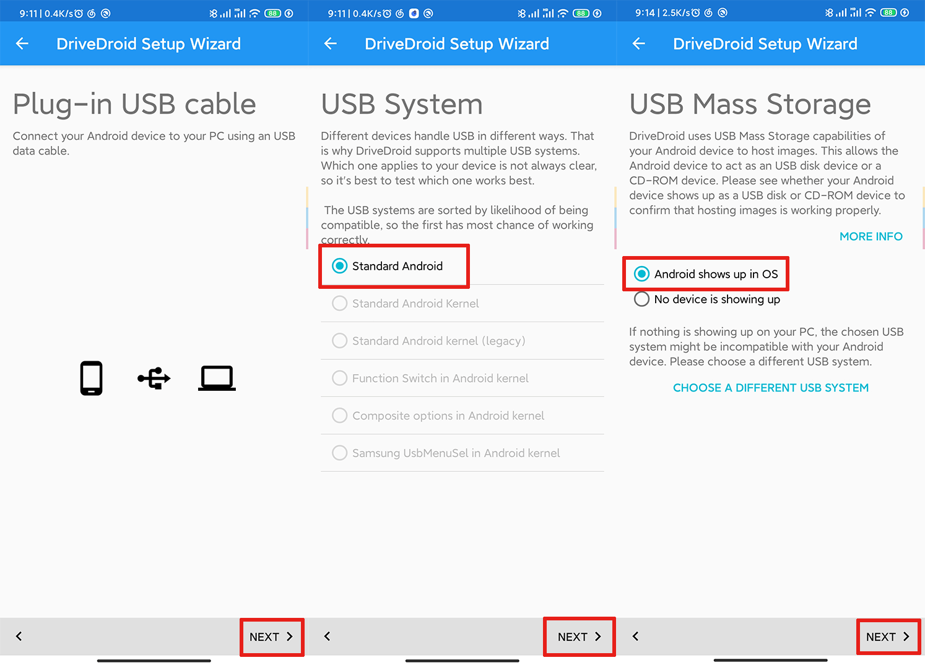Image resolution: width=925 pixels, height=668 pixels.
Task: Open the MORE INFO link
Action: click(x=871, y=236)
